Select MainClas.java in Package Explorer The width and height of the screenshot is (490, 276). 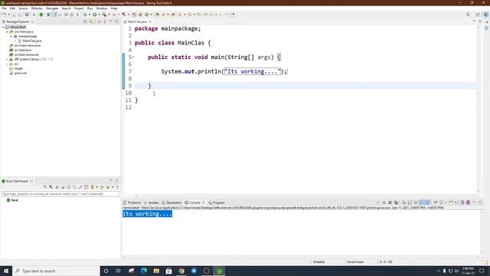tap(30, 41)
